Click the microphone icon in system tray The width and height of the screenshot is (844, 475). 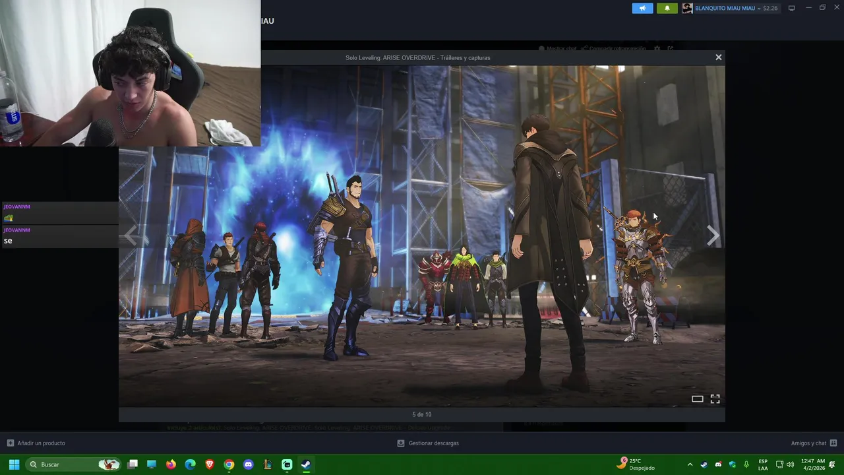(746, 464)
